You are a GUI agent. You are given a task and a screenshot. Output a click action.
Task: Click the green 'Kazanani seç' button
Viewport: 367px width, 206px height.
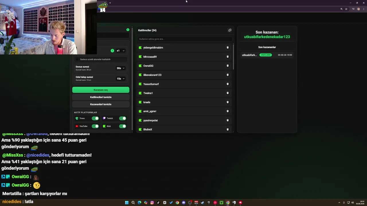[x=101, y=90]
